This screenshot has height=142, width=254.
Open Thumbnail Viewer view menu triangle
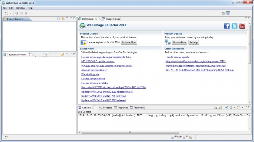[67, 54]
